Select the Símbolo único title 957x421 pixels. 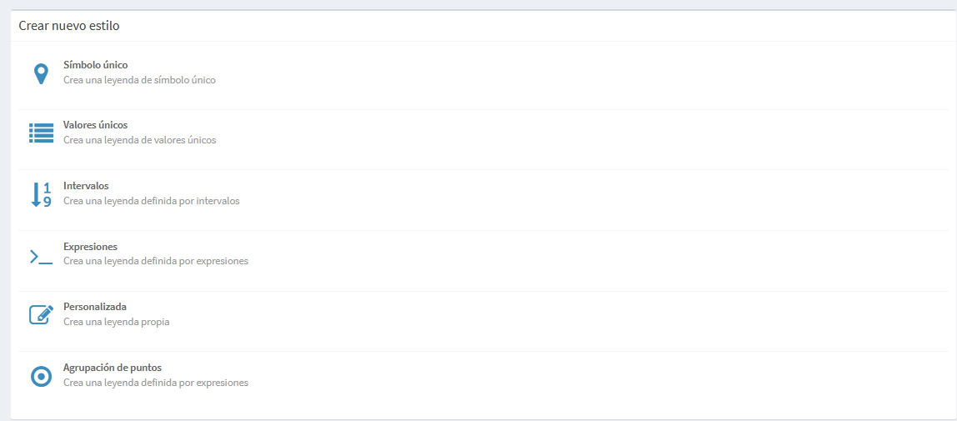point(95,65)
